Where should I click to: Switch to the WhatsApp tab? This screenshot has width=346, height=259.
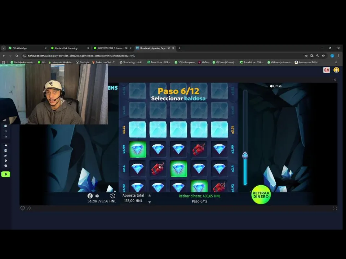pos(28,48)
